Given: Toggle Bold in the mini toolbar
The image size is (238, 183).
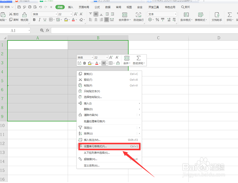Looking at the screenshot, I should (x=84, y=63).
